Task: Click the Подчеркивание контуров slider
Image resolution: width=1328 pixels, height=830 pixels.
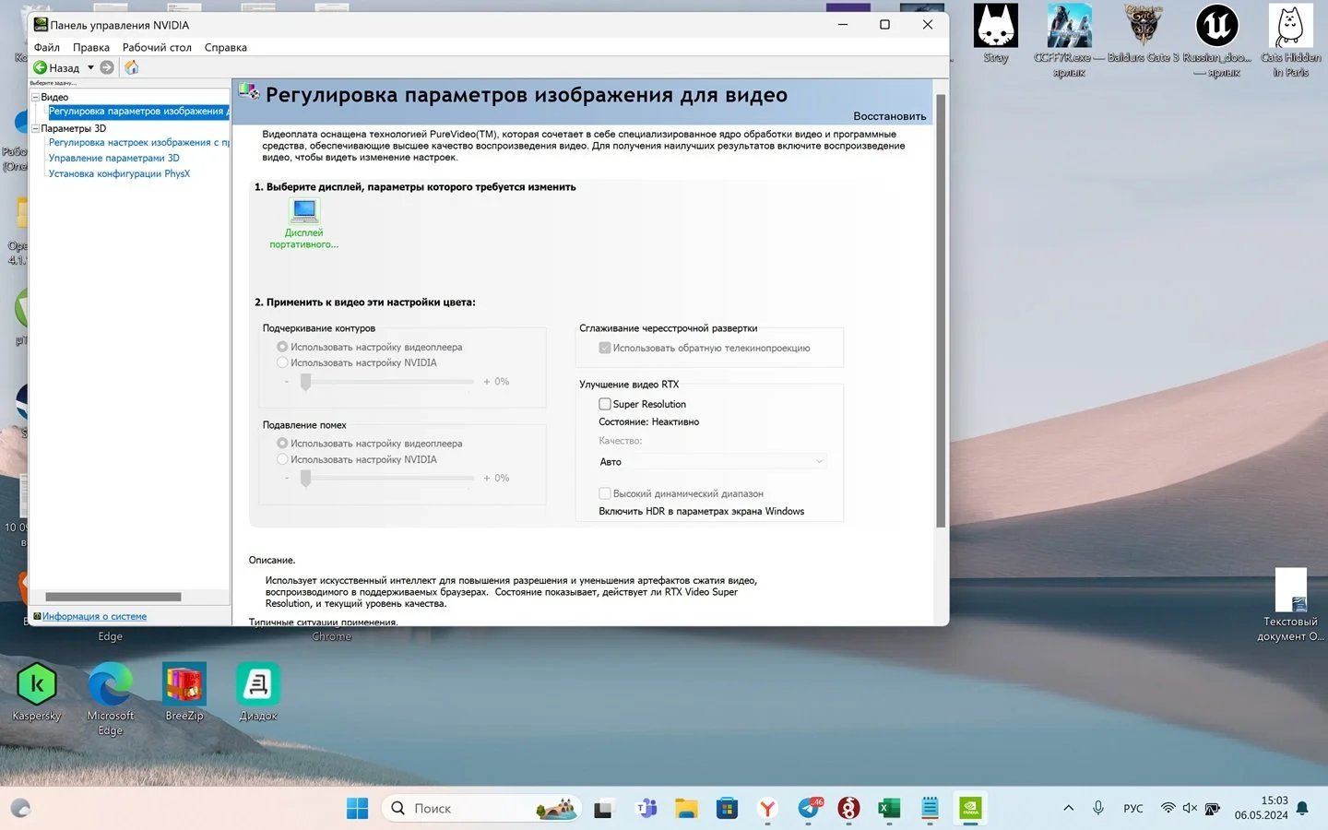Action: (388, 382)
